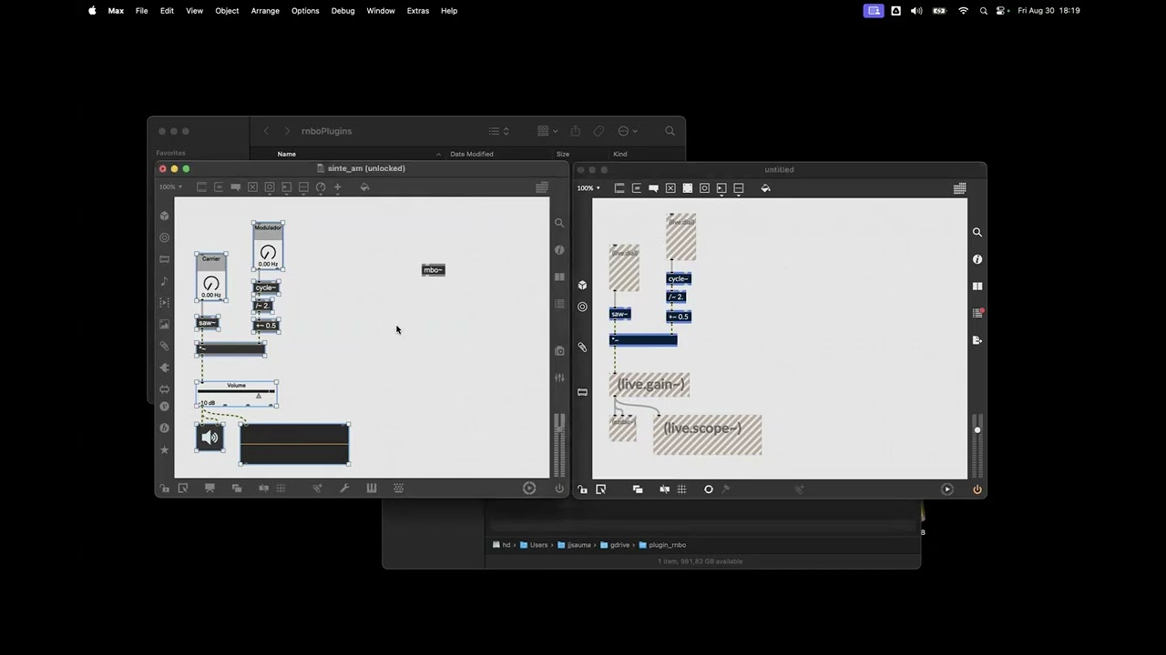Open reference book icon in sinte_am right sidebar
The image size is (1166, 655).
click(559, 277)
